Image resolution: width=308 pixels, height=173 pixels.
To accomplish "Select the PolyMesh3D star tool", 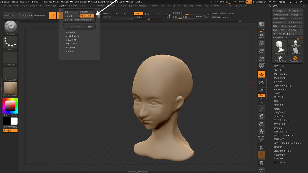I will click(280, 59).
